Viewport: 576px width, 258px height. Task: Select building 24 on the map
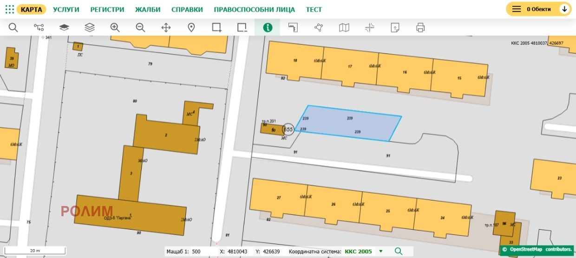(442, 218)
